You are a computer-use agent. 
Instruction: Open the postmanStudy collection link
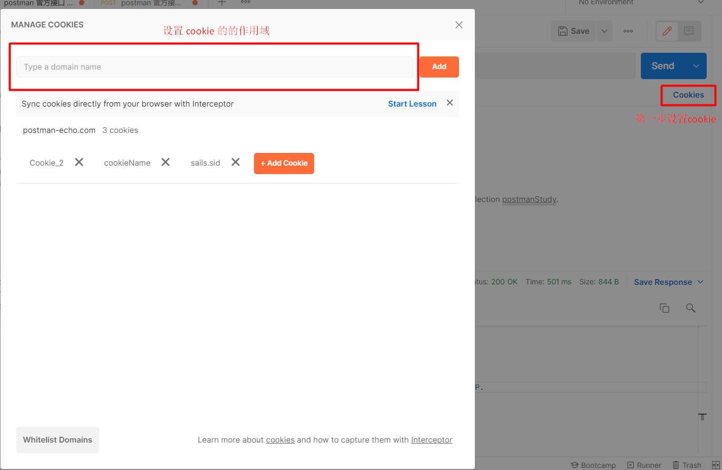click(x=529, y=199)
